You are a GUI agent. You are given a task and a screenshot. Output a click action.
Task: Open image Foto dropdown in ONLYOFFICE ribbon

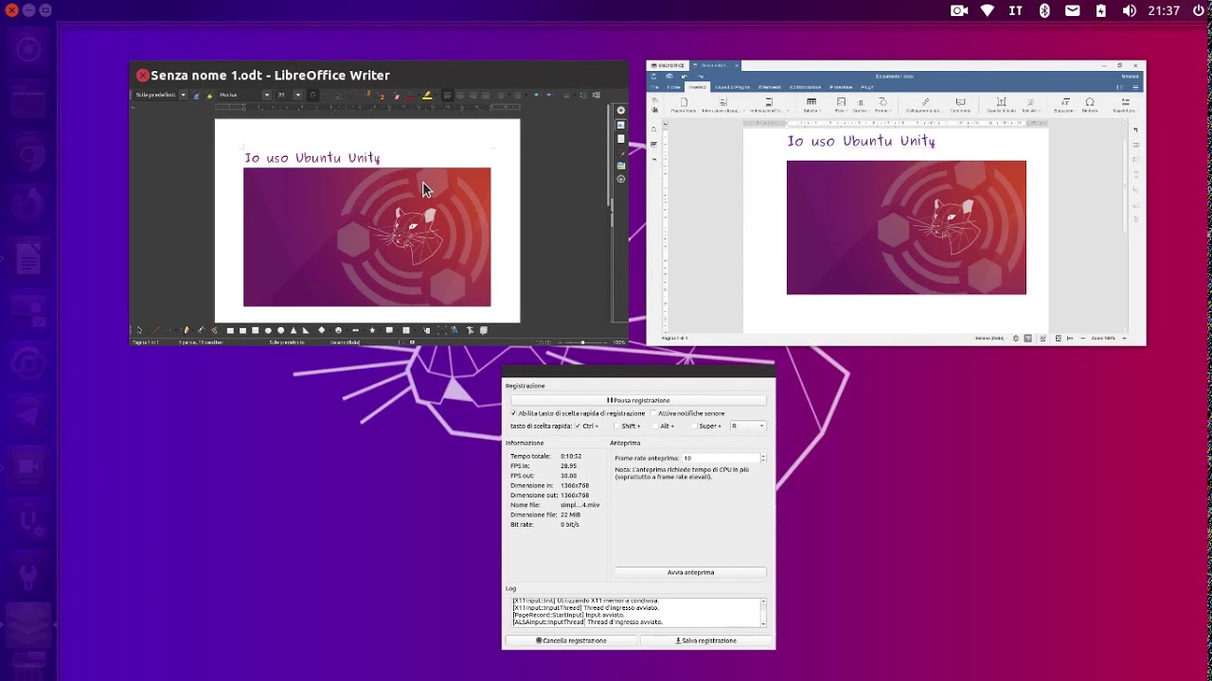tap(841, 105)
